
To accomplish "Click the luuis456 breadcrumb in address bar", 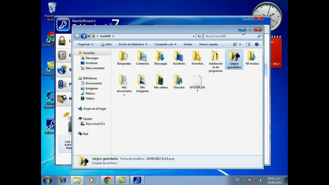I will (x=105, y=36).
